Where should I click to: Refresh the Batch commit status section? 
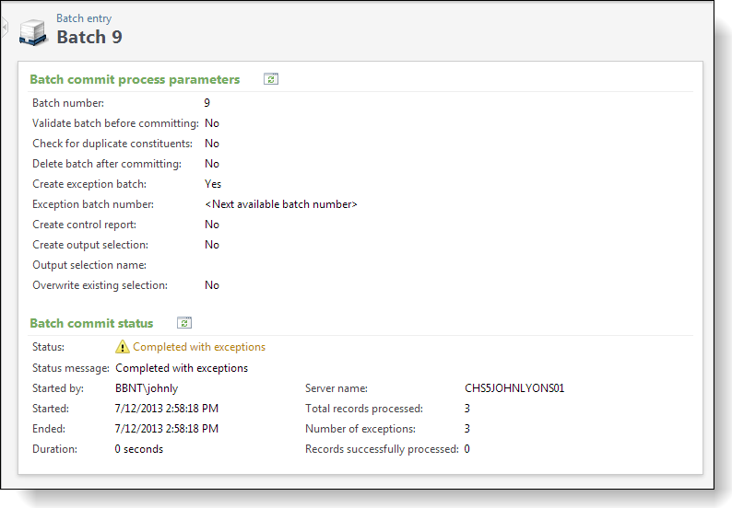coord(184,323)
